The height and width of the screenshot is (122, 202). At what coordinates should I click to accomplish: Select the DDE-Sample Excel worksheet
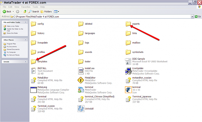[146, 61]
